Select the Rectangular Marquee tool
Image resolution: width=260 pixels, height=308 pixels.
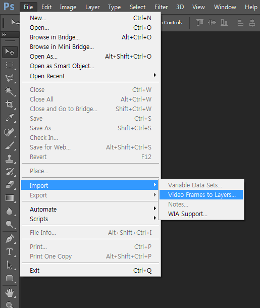[x=10, y=65]
